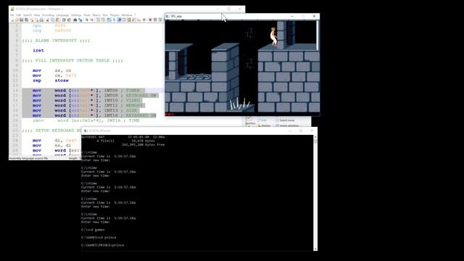This screenshot has width=464, height=261.
Task: Click the stop macro recording icon
Action: [154, 20]
